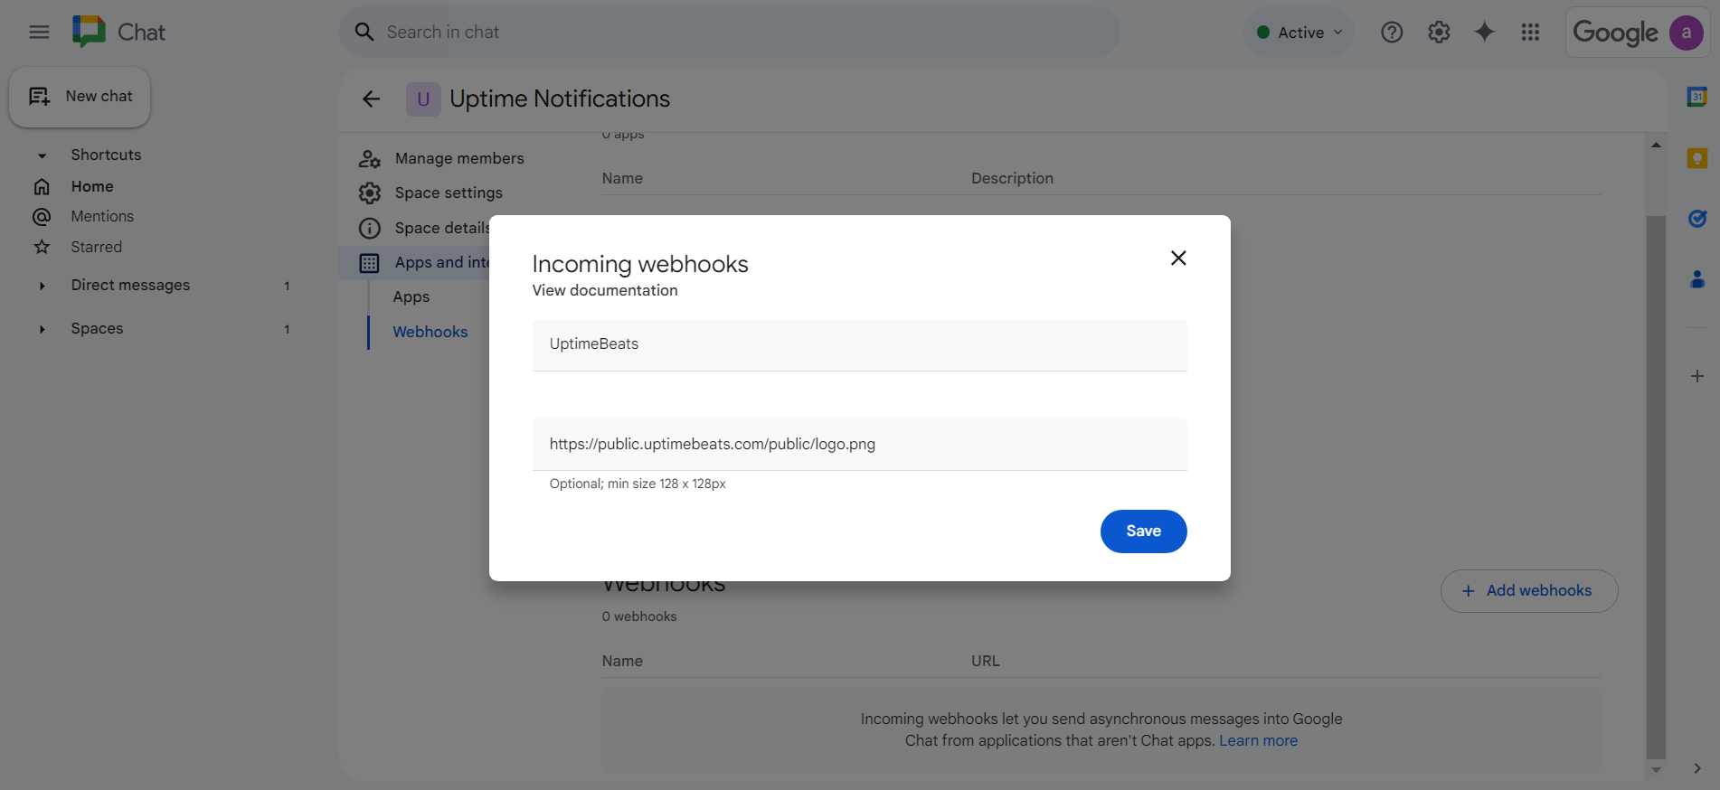
Task: Open the account avatar 'a'
Action: [x=1686, y=33]
